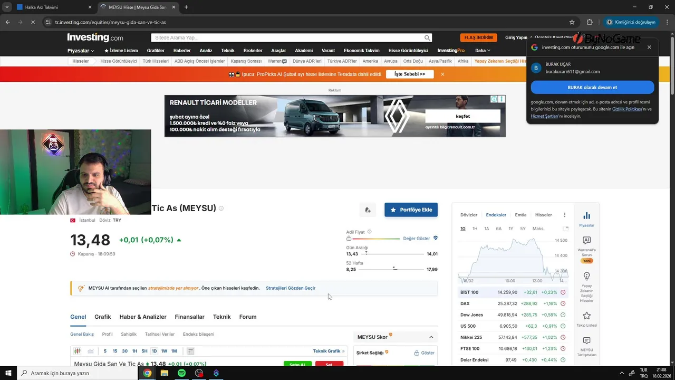Click the Renault advertisement banner
The width and height of the screenshot is (675, 380).
[335, 116]
